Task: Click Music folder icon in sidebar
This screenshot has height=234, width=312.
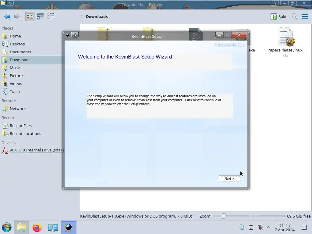Action: point(5,68)
